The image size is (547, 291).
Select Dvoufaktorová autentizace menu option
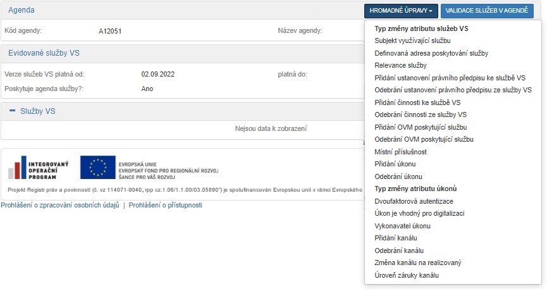pyautogui.click(x=414, y=201)
